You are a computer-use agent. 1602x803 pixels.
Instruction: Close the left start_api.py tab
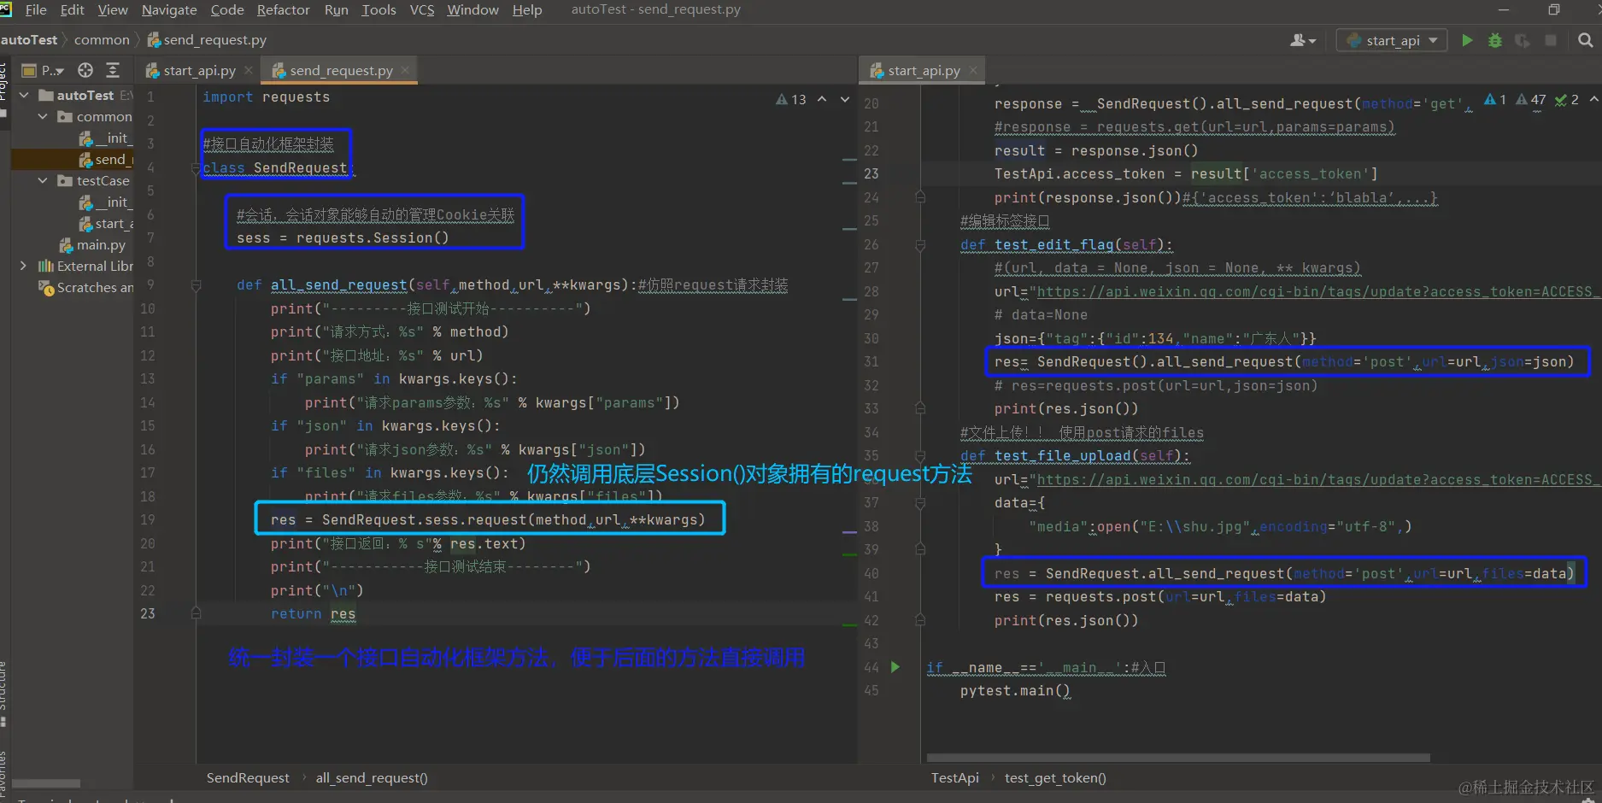pyautogui.click(x=249, y=70)
